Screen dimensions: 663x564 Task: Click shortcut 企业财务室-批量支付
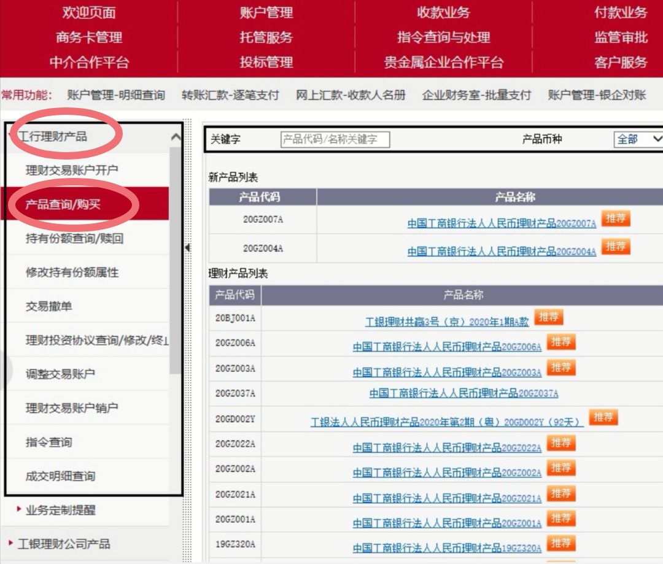click(x=476, y=95)
